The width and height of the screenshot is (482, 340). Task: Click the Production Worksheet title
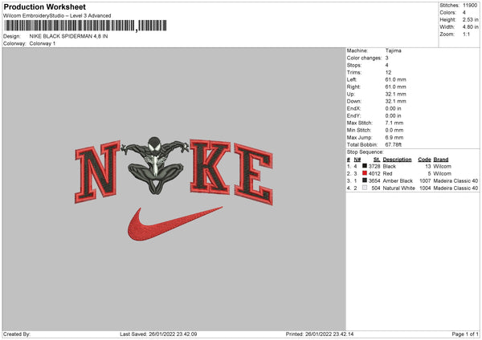(x=44, y=6)
